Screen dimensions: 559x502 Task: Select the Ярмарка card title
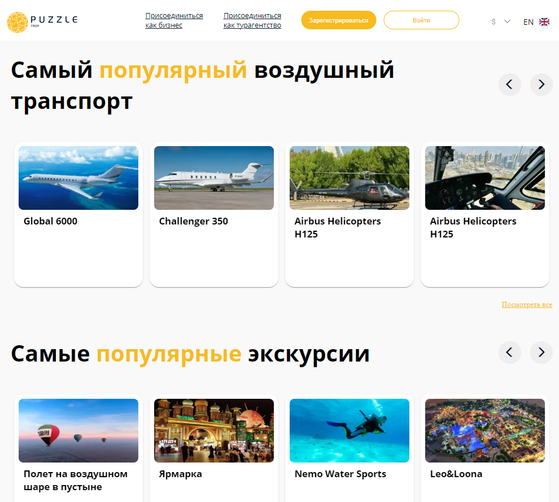[180, 474]
